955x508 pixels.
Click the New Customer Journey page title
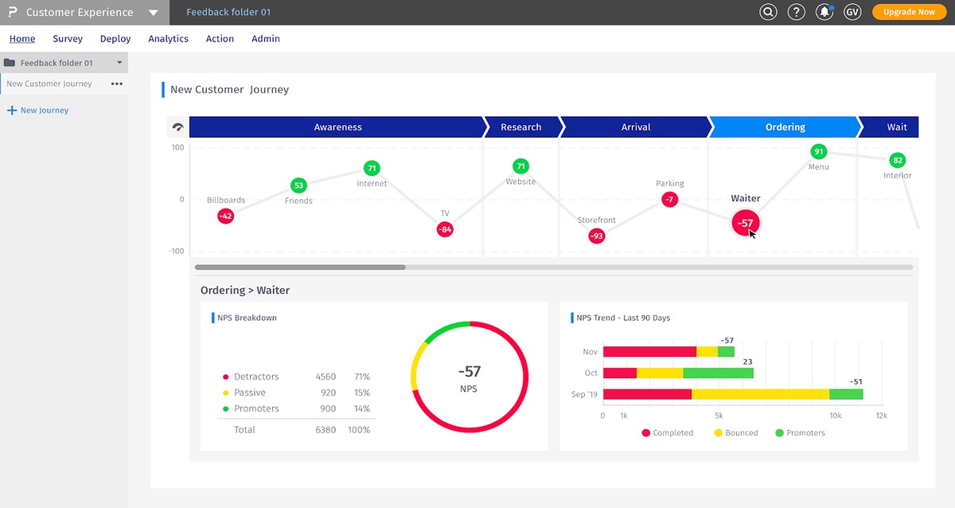click(x=229, y=89)
